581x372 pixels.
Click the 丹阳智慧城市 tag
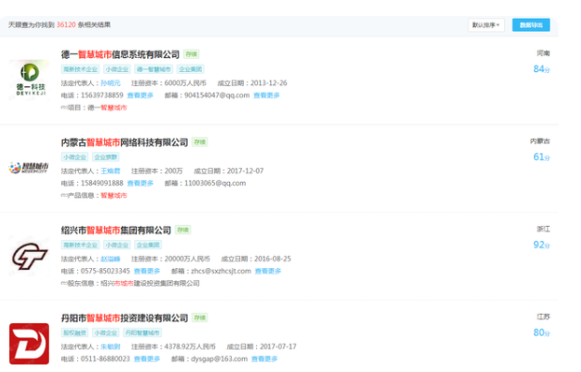[x=143, y=333]
